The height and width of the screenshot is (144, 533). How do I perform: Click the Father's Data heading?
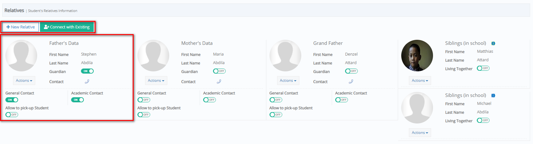coord(64,43)
